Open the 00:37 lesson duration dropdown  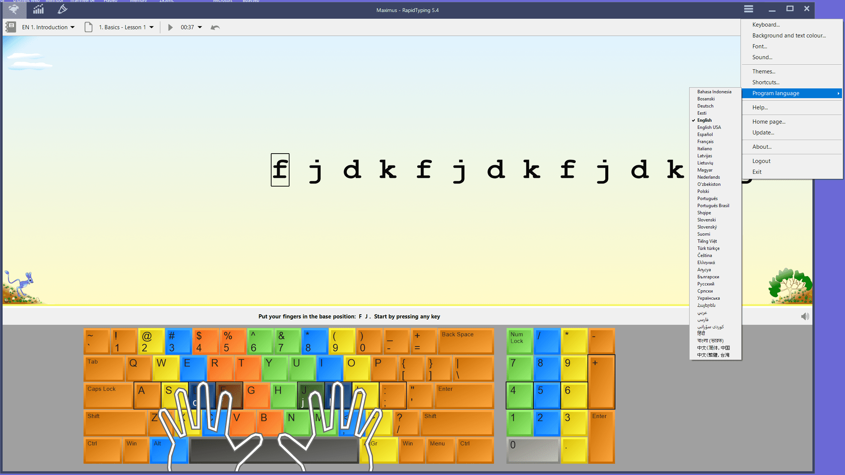[x=200, y=27]
